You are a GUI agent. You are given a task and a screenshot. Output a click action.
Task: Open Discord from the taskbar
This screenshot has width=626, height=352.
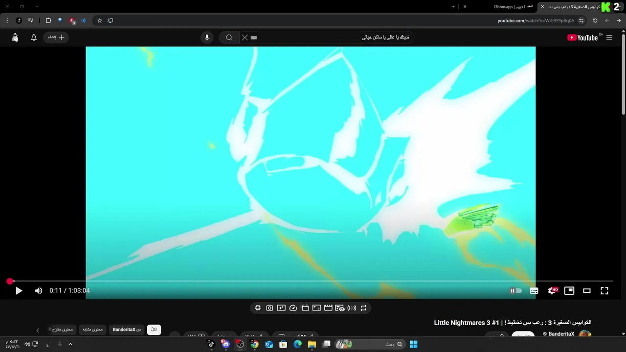tap(225, 344)
